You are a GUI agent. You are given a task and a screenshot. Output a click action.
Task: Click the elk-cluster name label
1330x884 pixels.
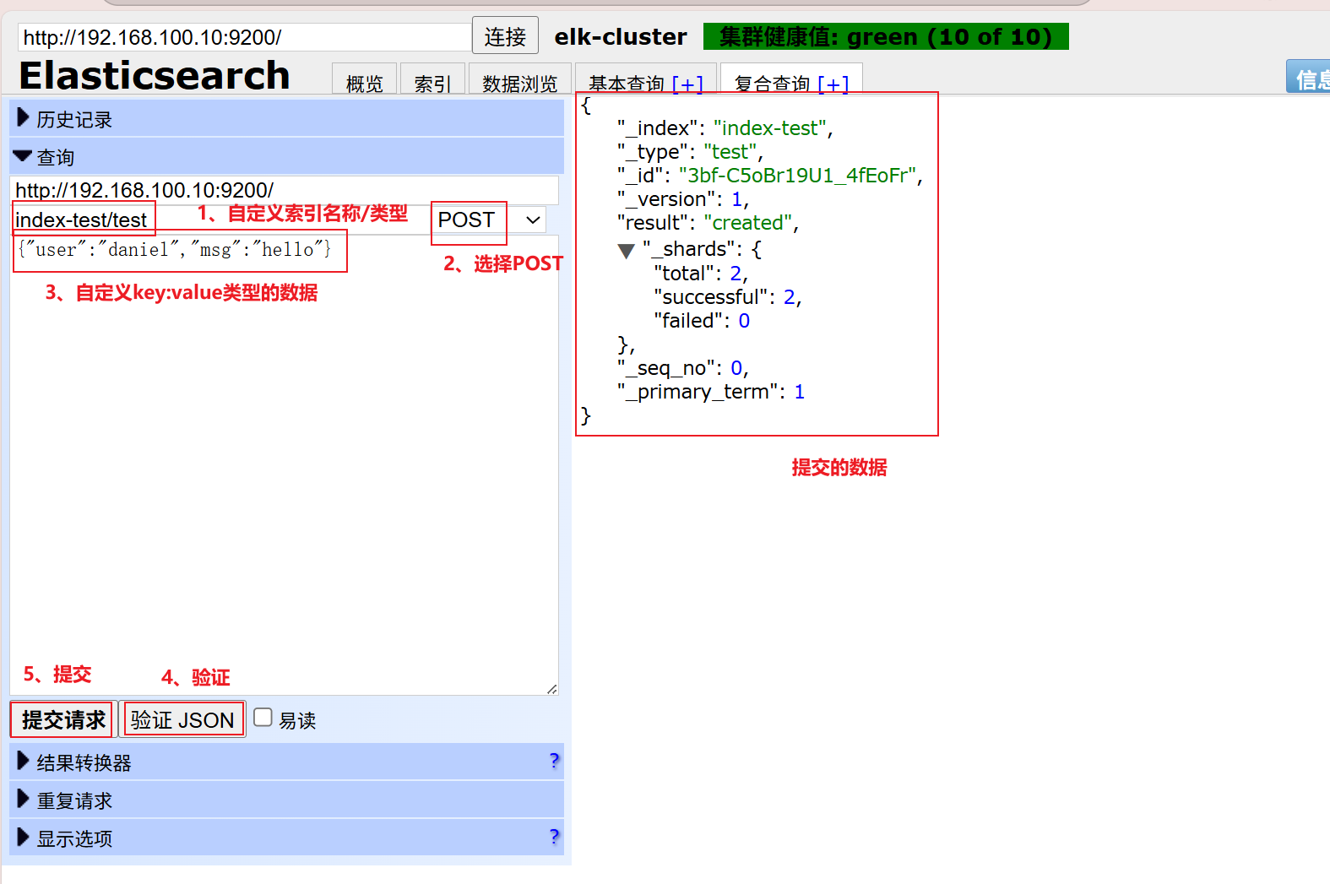(621, 36)
